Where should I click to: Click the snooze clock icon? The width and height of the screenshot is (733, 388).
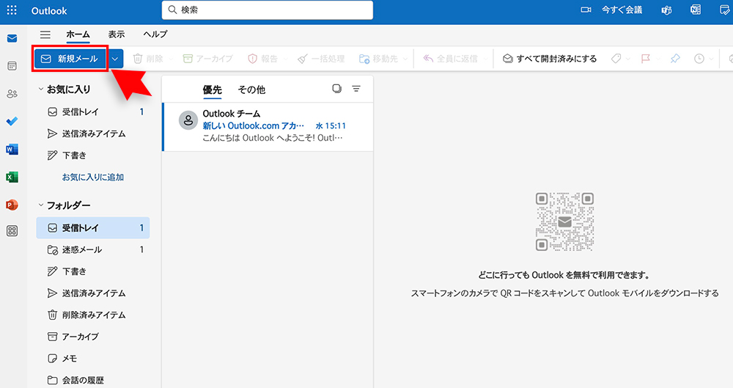pos(699,59)
